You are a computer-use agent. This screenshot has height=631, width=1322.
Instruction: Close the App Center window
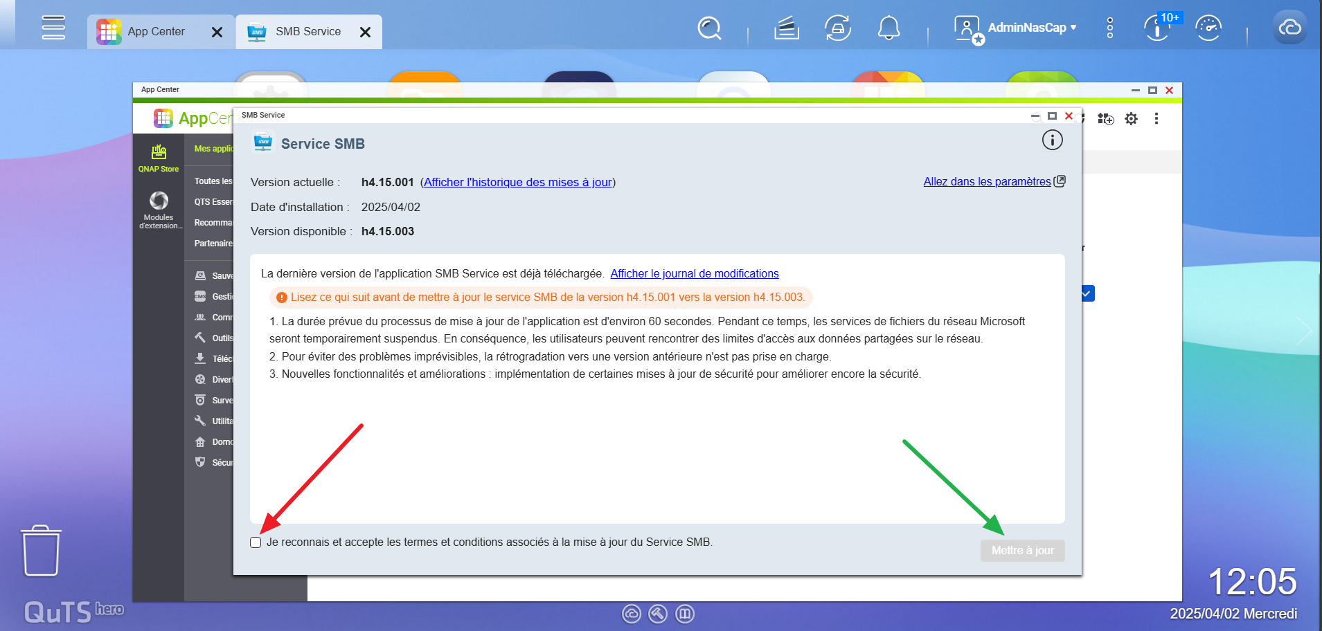tap(1169, 91)
